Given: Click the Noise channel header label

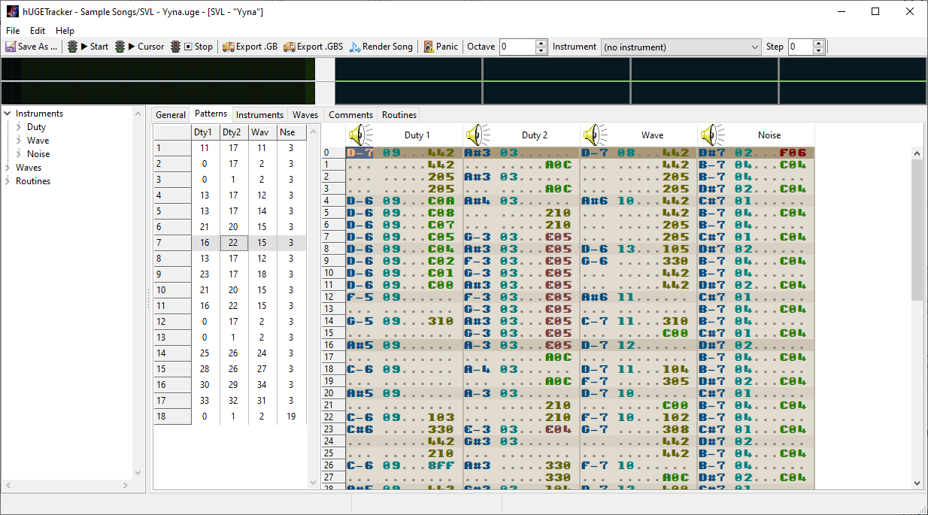Looking at the screenshot, I should (x=769, y=135).
